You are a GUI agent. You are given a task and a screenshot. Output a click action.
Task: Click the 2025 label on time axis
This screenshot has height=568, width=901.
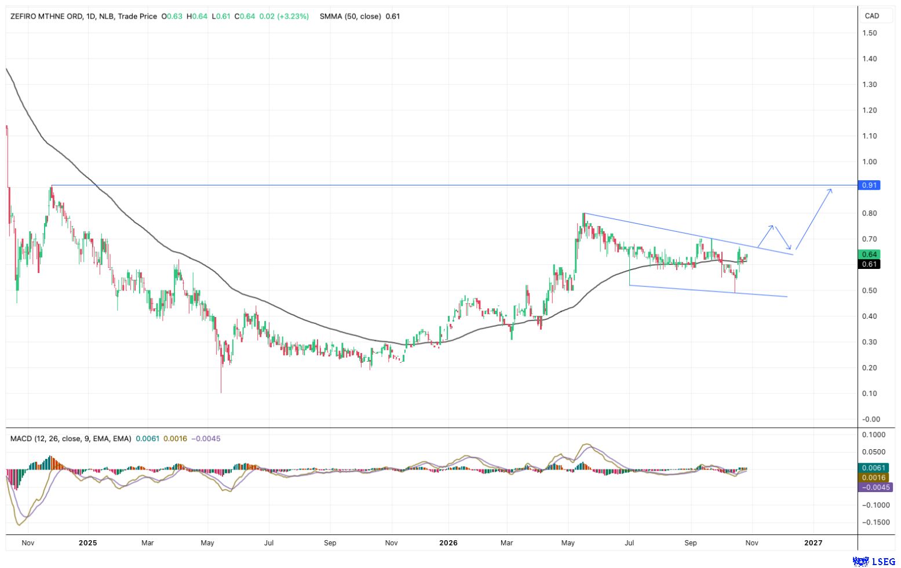pyautogui.click(x=87, y=543)
